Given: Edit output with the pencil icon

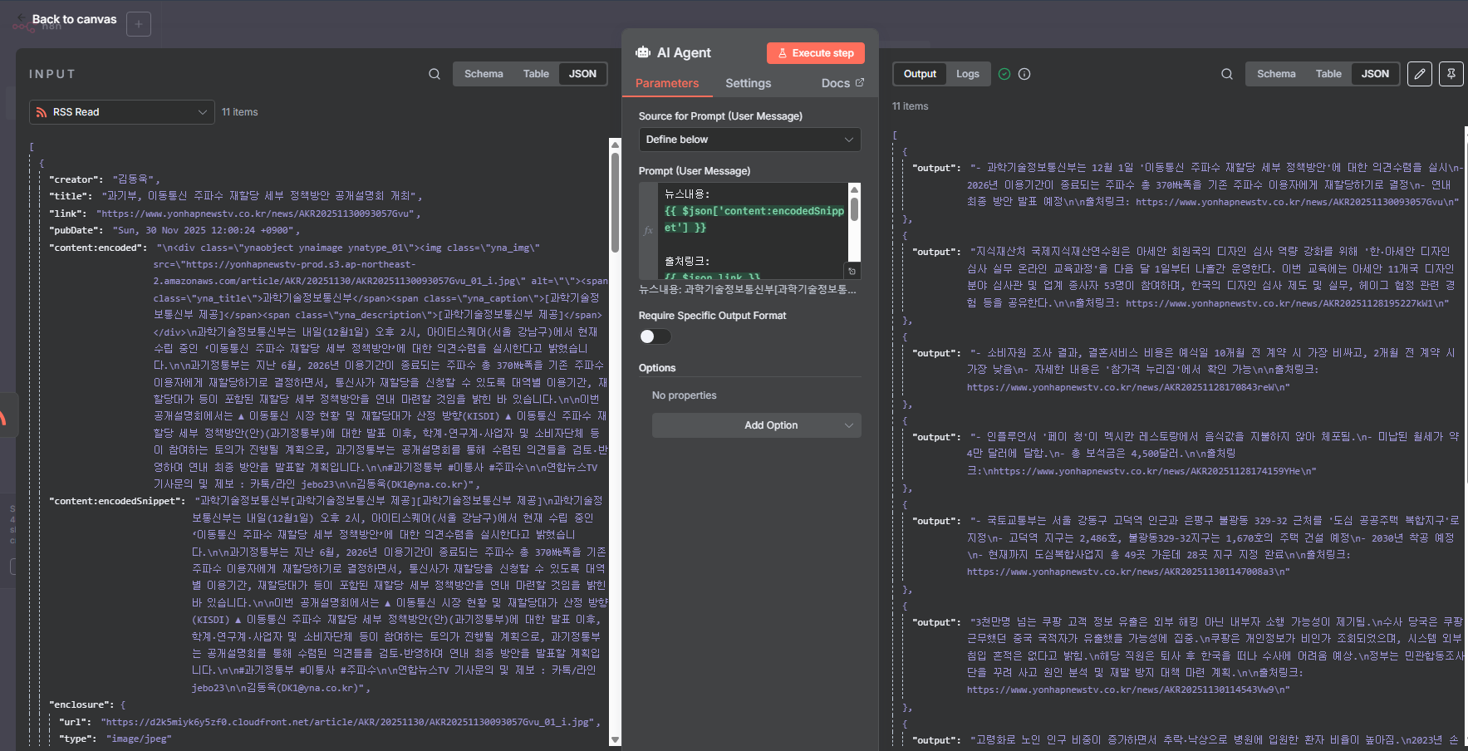Looking at the screenshot, I should point(1420,74).
